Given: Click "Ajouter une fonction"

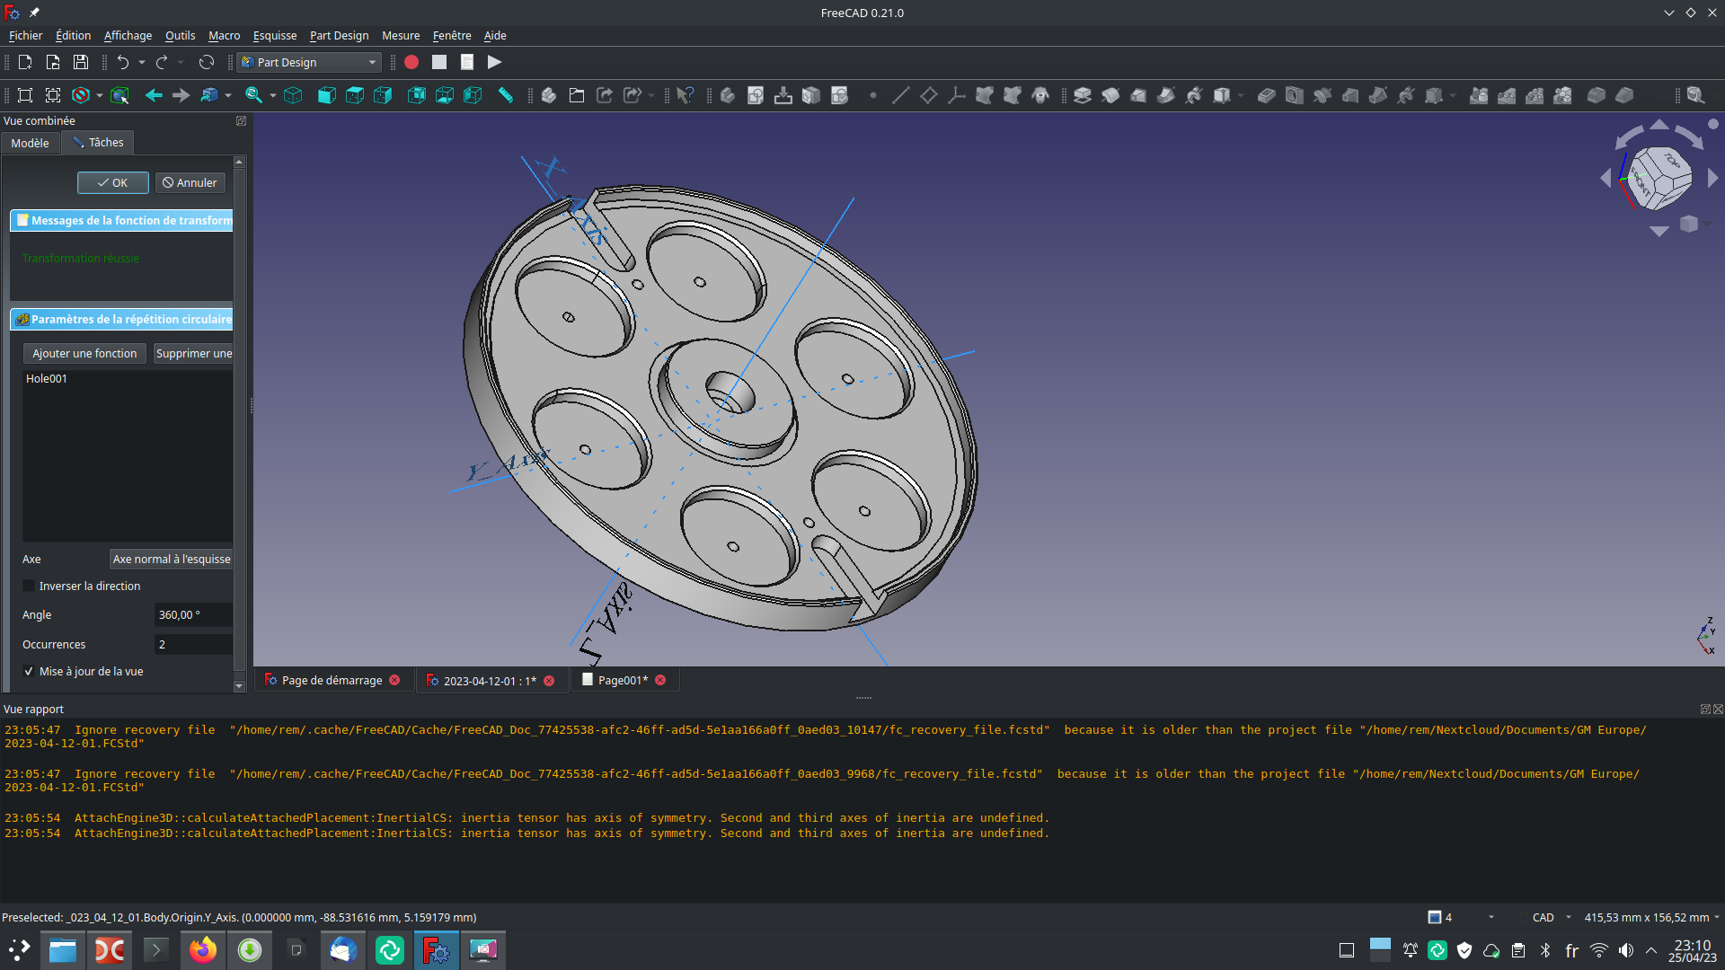Looking at the screenshot, I should tap(84, 353).
